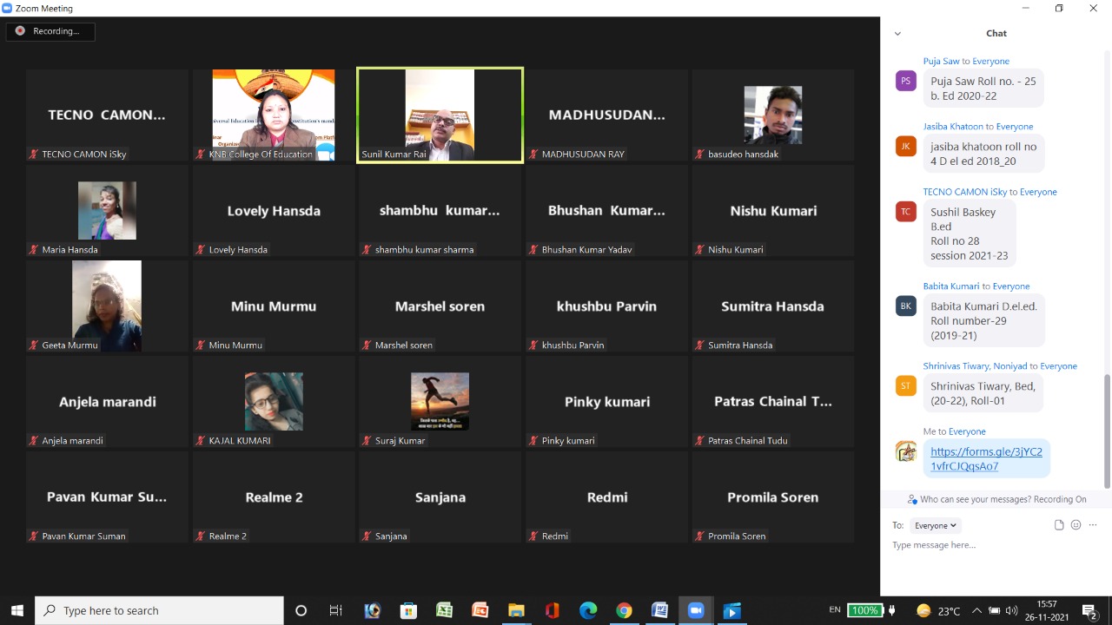
Task: Select Suraj Kumar's participant tile
Action: click(x=440, y=401)
